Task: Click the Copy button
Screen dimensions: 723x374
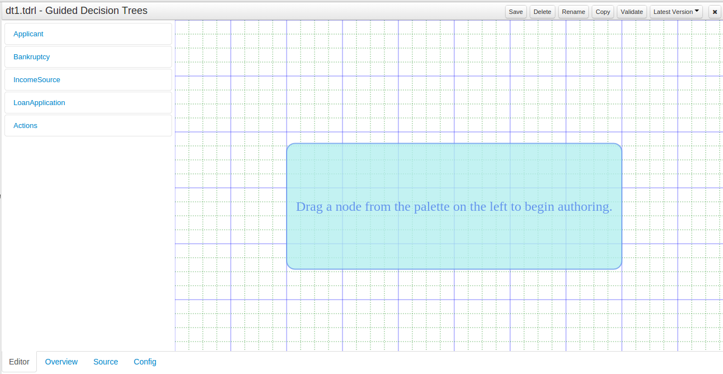Action: (603, 12)
